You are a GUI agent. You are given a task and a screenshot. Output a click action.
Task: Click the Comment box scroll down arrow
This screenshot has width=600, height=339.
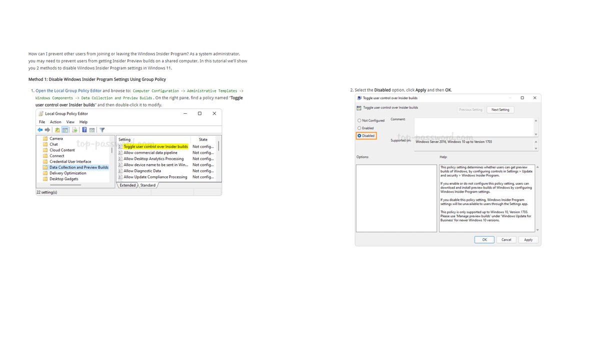point(535,134)
